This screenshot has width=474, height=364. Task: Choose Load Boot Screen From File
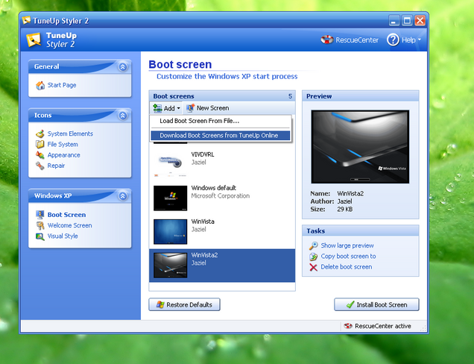(x=221, y=121)
